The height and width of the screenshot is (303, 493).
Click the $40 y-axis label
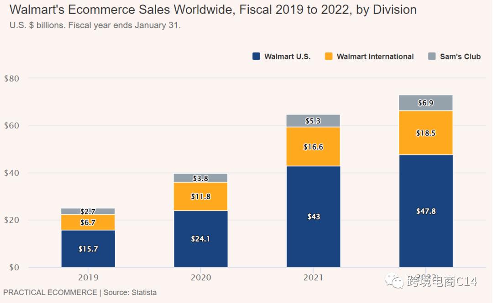click(x=11, y=173)
